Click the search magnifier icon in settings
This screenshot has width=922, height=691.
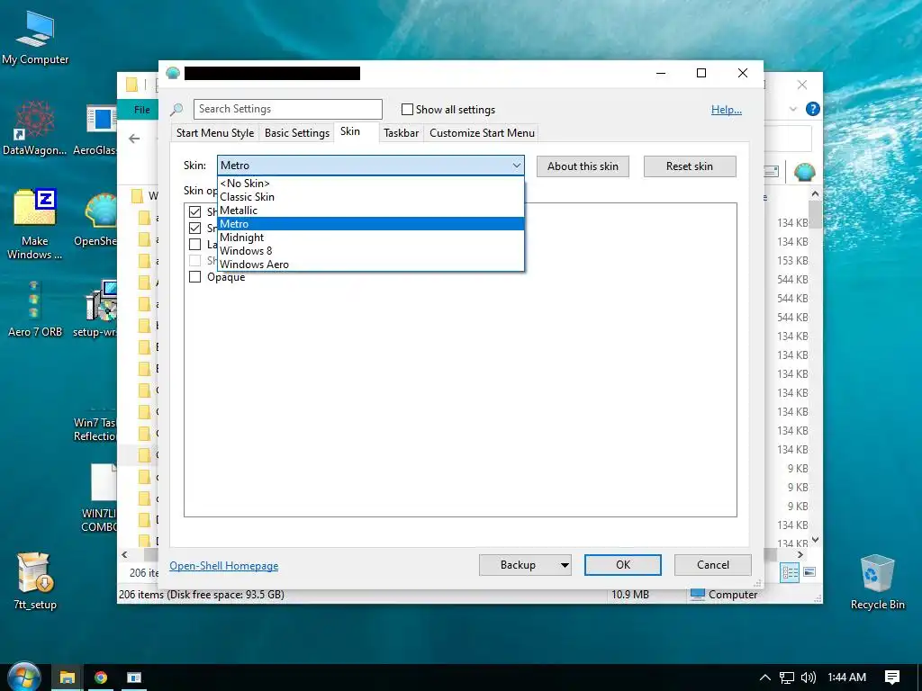point(176,109)
